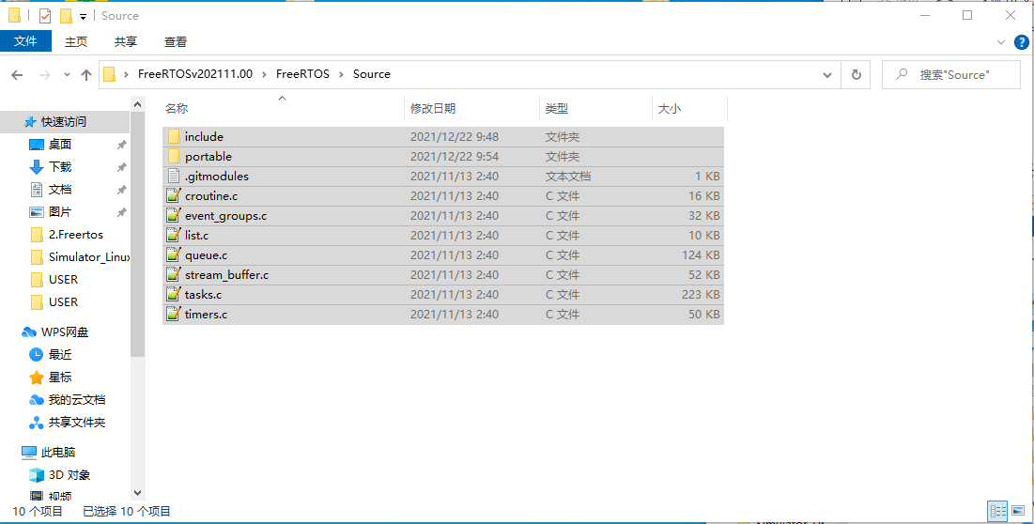Click the queue.c file icon

(x=174, y=255)
